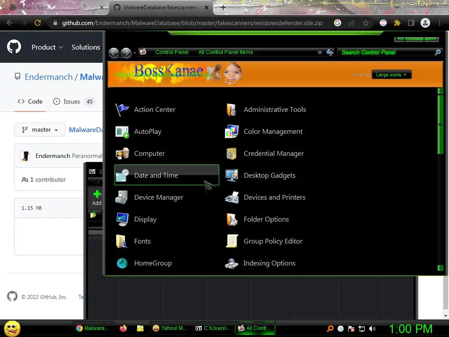This screenshot has height=337, width=449.
Task: Open recent pages dropdown beside nav arrows
Action: pos(135,53)
